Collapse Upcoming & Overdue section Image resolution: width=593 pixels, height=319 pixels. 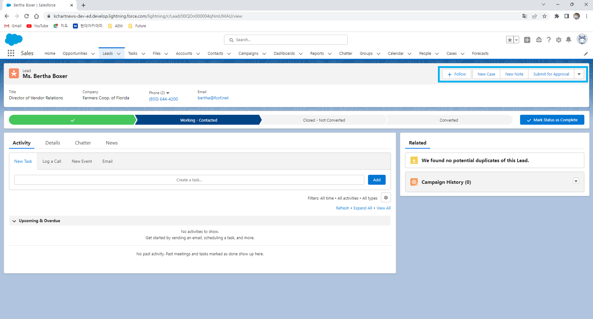[14, 221]
